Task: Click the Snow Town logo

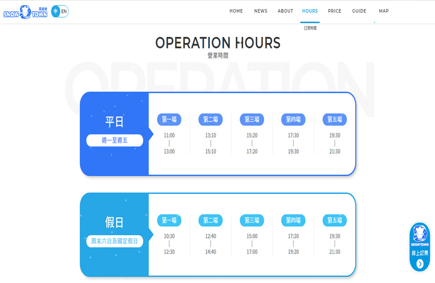Action: (25, 11)
